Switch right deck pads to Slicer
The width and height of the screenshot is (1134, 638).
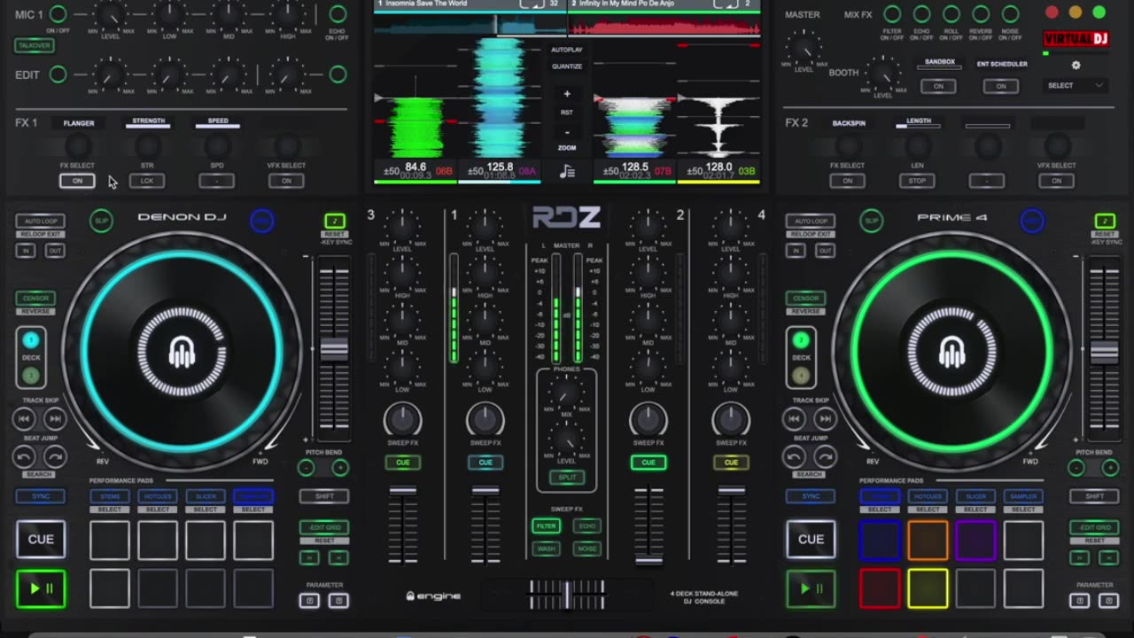tap(975, 496)
